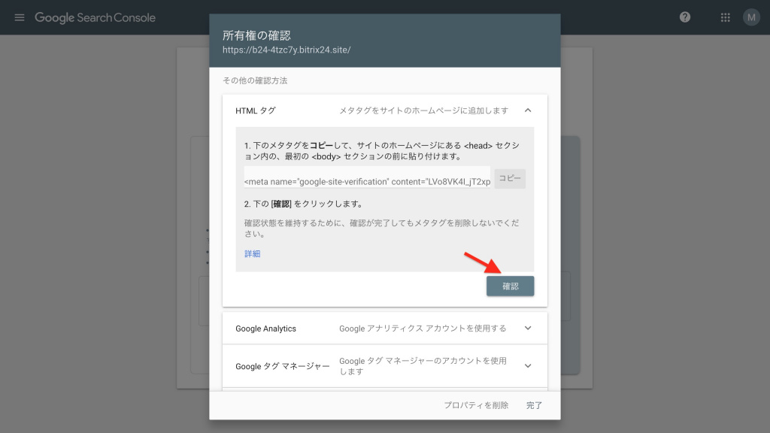Click the Google Analytics row title
This screenshot has height=433, width=770.
265,329
